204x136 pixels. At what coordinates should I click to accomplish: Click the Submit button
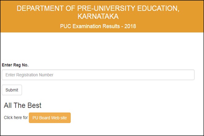click(x=12, y=90)
